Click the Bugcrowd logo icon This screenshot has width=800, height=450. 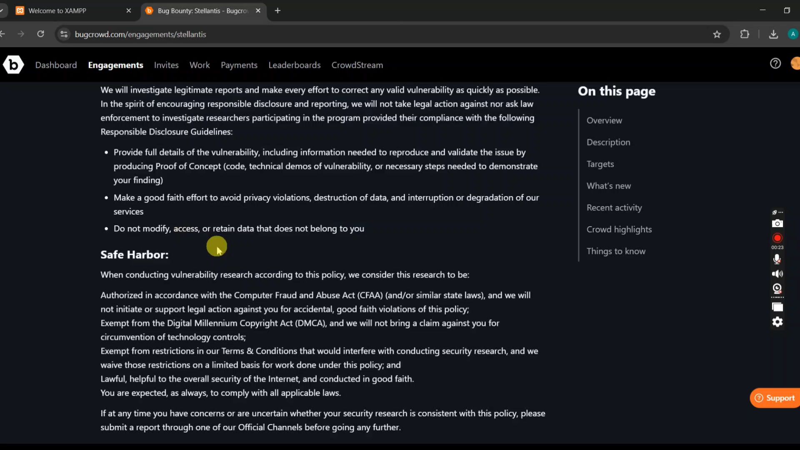click(13, 65)
